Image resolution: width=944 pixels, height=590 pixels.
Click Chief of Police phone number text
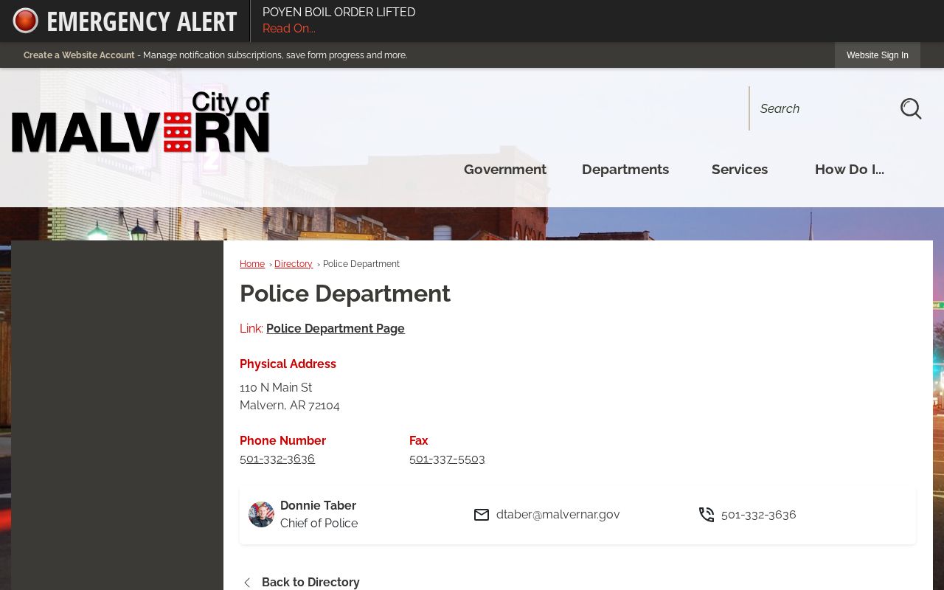[x=759, y=515]
